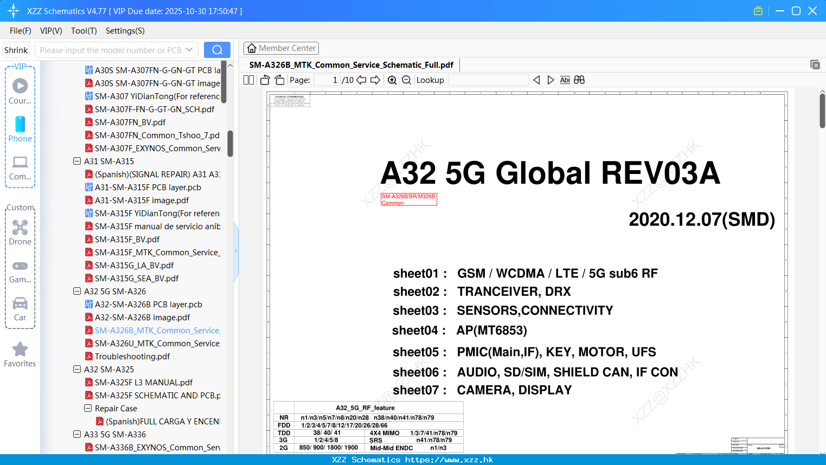Screen dimensions: 826x465
Task: Collapse the Repair Case folder
Action: [x=88, y=408]
